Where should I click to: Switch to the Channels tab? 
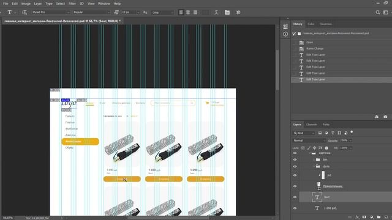312,125
